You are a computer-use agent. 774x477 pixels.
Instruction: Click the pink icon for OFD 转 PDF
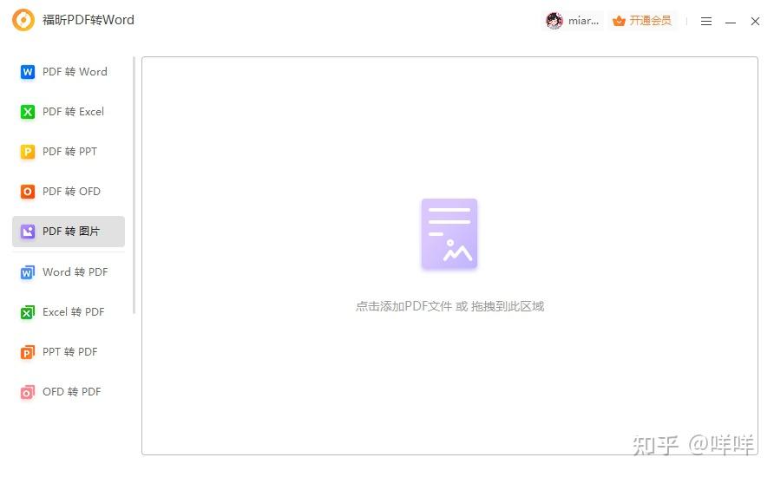tap(28, 392)
